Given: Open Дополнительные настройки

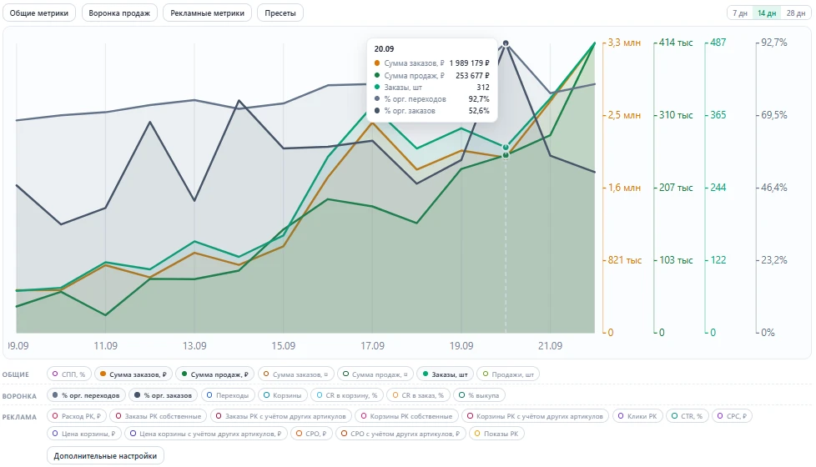Looking at the screenshot, I should (105, 456).
